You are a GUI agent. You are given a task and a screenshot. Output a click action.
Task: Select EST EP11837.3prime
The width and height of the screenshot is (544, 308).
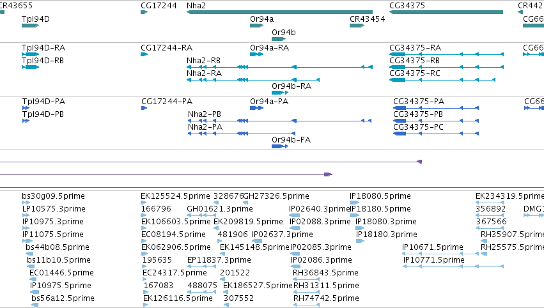[x=219, y=261]
